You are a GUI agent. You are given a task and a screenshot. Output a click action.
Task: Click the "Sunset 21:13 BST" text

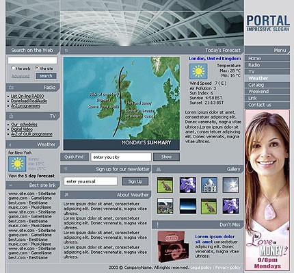[x=206, y=103]
